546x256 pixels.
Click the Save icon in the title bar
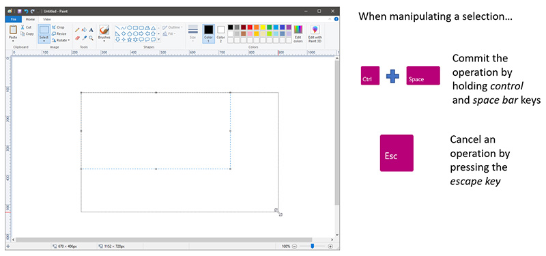[x=20, y=11]
